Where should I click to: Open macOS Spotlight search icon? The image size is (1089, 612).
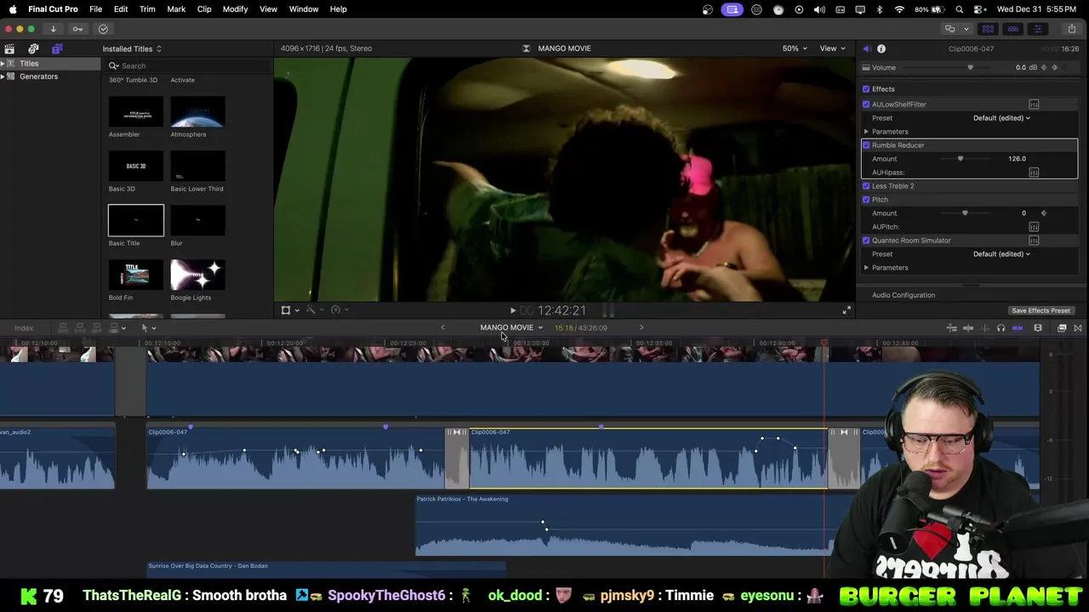pyautogui.click(x=960, y=9)
